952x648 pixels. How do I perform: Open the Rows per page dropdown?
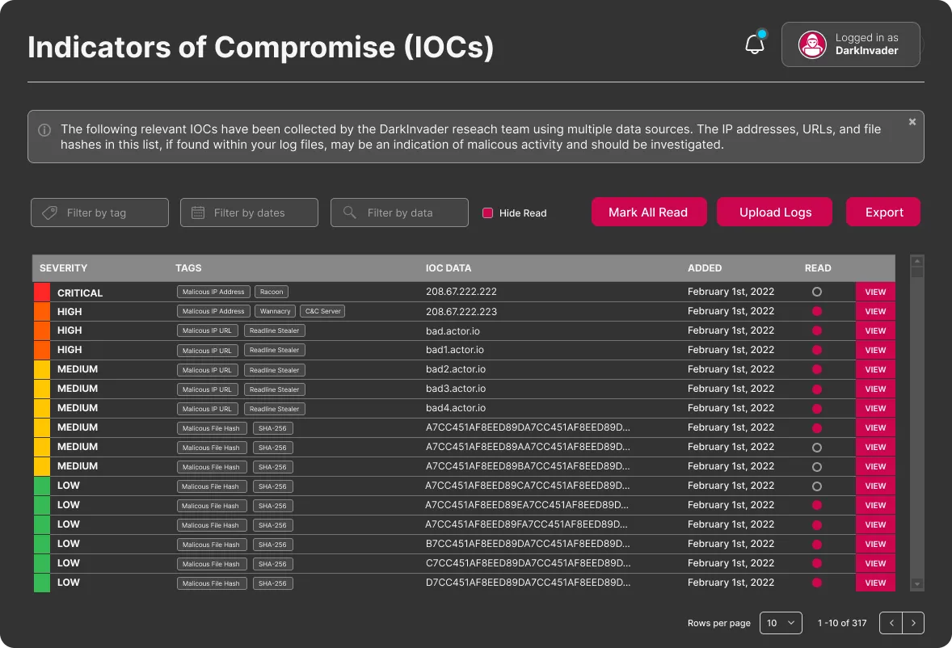point(780,623)
